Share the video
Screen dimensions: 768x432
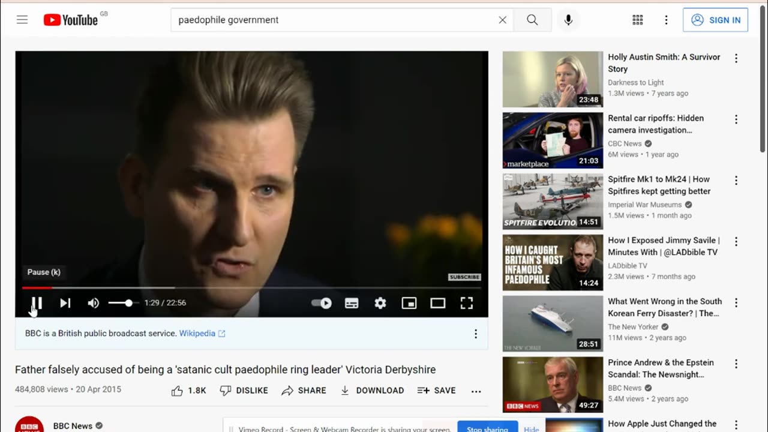(x=304, y=391)
